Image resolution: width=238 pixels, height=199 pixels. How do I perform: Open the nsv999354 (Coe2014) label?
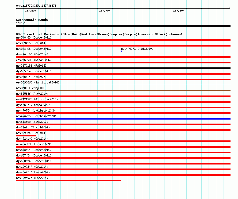tap(31, 133)
